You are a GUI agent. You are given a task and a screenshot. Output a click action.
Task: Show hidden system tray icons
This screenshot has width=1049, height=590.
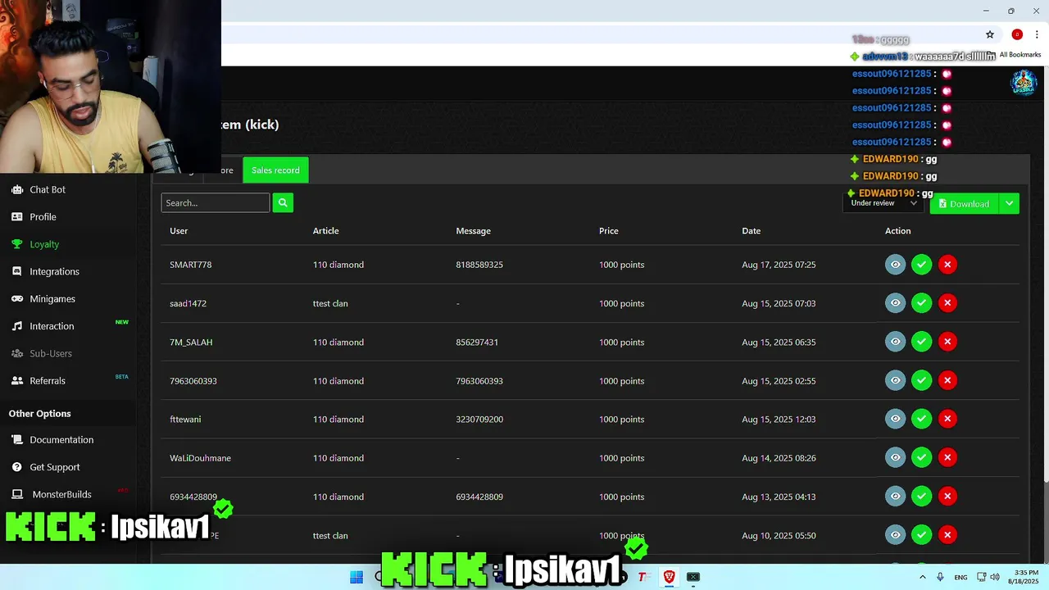[x=923, y=577]
